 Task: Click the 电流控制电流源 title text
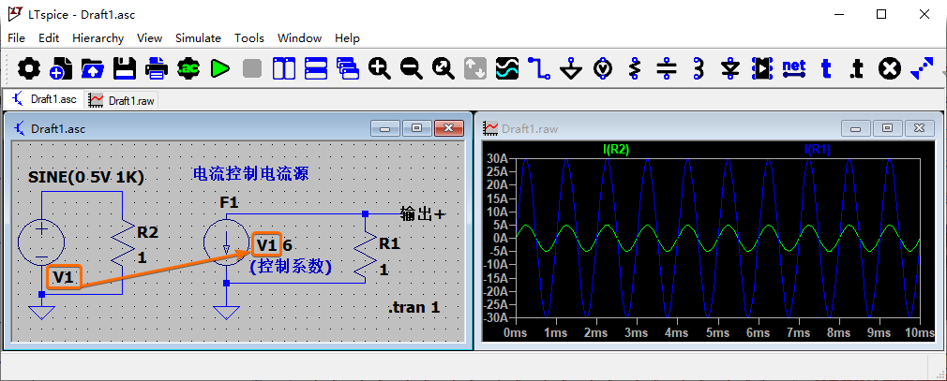(250, 174)
